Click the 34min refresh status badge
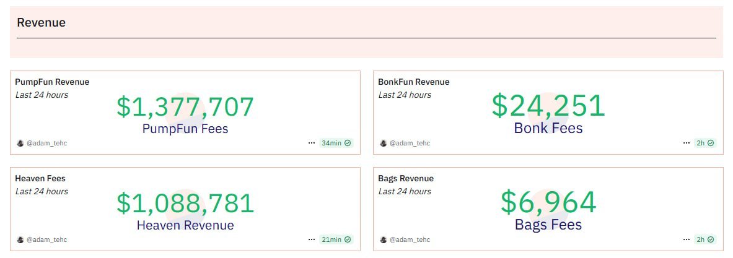The width and height of the screenshot is (733, 258). (336, 143)
